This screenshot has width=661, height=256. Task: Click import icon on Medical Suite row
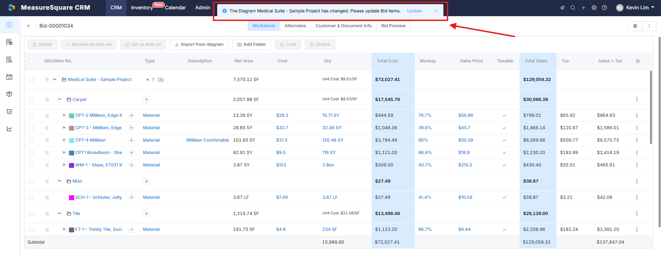[161, 80]
